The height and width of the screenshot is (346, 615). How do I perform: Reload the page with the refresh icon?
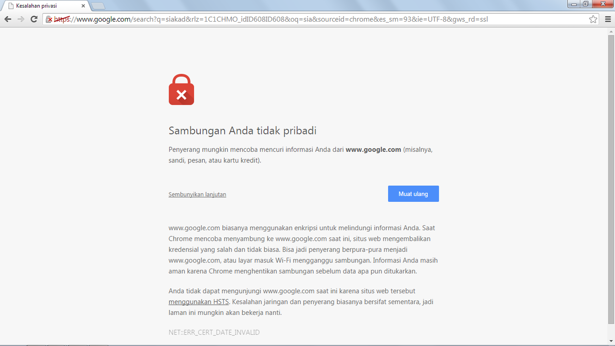[34, 19]
